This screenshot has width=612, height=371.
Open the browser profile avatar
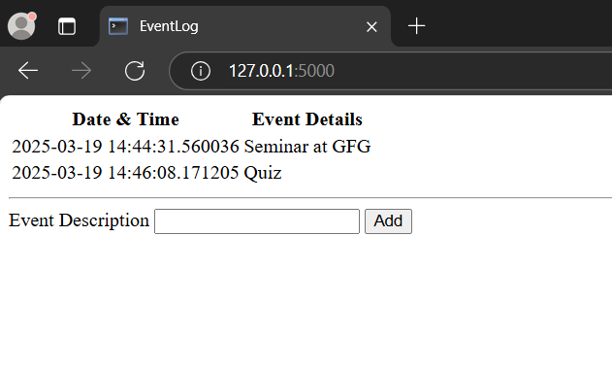21,26
